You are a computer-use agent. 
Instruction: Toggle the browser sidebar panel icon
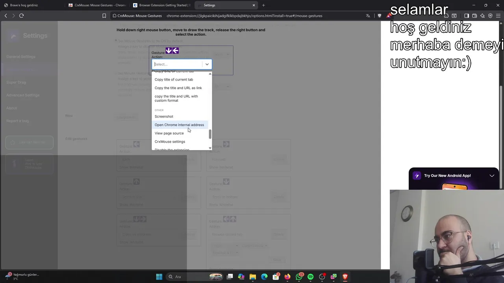(467, 16)
